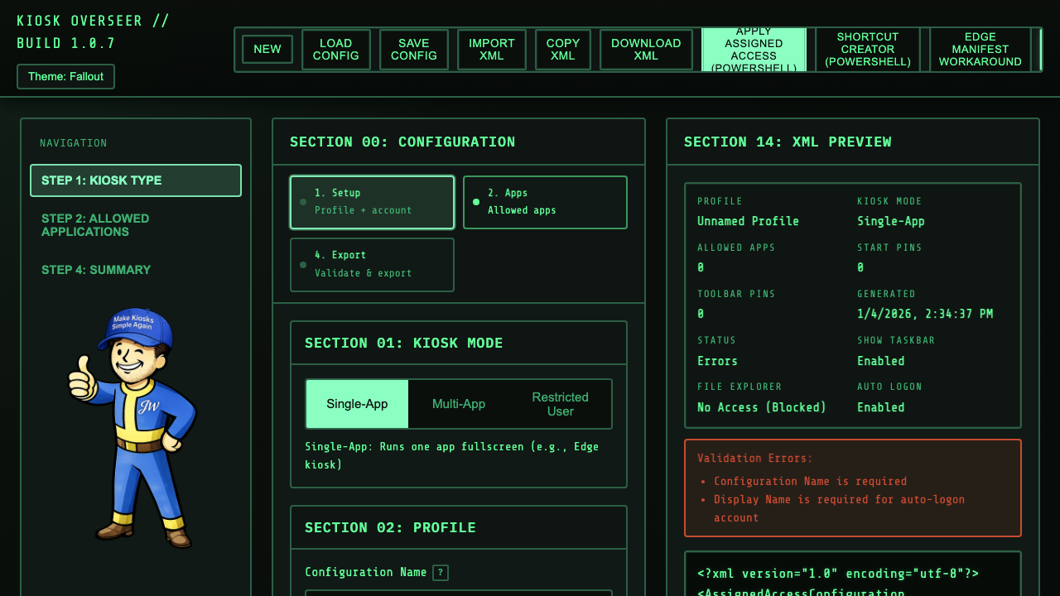
Task: Go to Step 2: Allowed Applications
Action: (136, 225)
